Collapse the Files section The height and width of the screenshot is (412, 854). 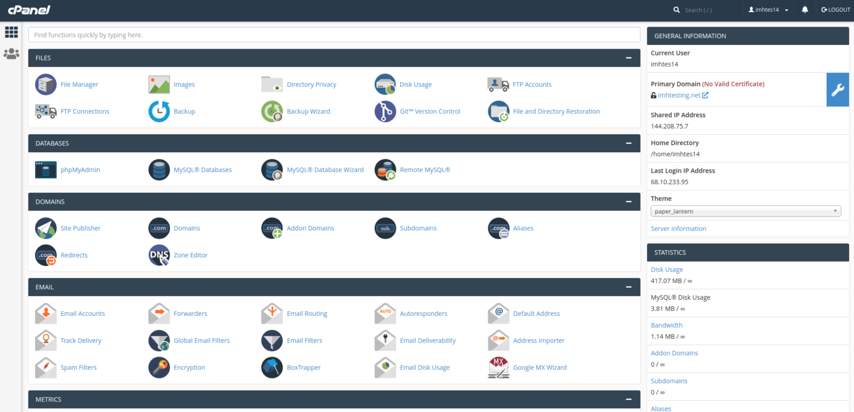(628, 58)
